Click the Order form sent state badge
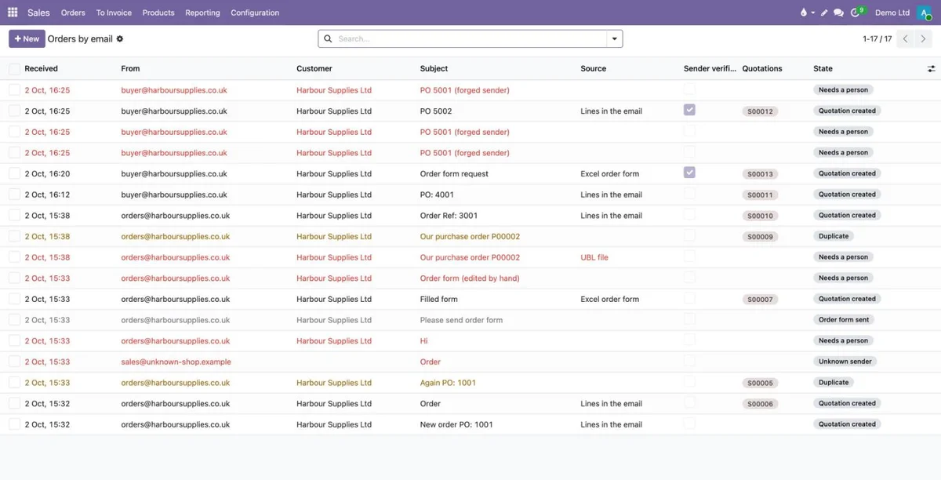941x480 pixels. 844,320
